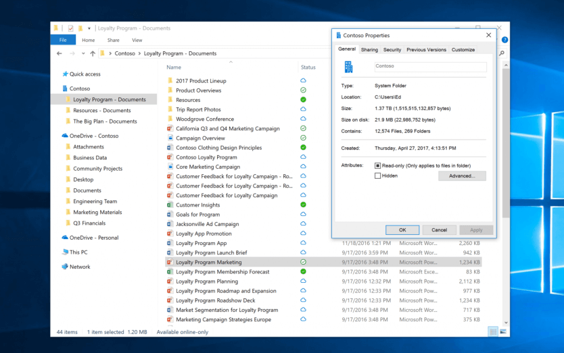This screenshot has width=564, height=353.
Task: Click the search magnifier icon
Action: click(502, 53)
